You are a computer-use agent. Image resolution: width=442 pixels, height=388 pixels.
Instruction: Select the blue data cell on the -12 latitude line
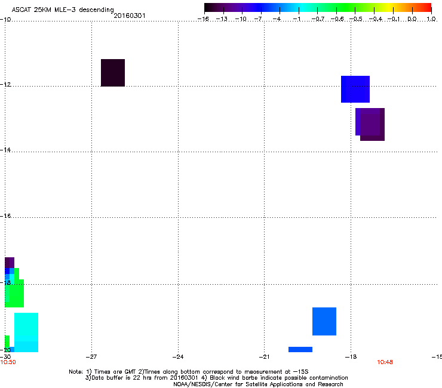pos(355,89)
